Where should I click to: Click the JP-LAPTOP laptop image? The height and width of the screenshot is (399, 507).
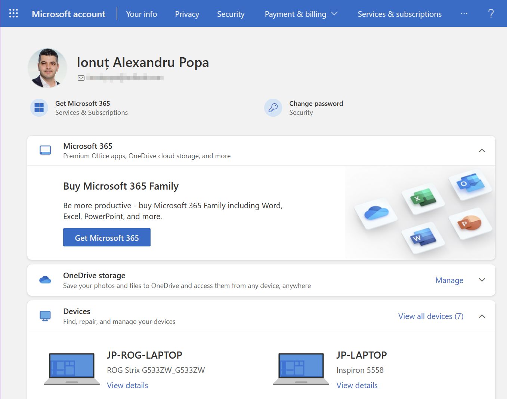(301, 369)
